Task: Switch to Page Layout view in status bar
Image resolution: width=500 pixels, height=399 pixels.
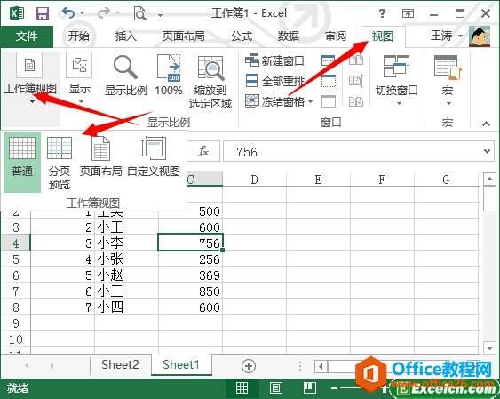Action: (276, 388)
